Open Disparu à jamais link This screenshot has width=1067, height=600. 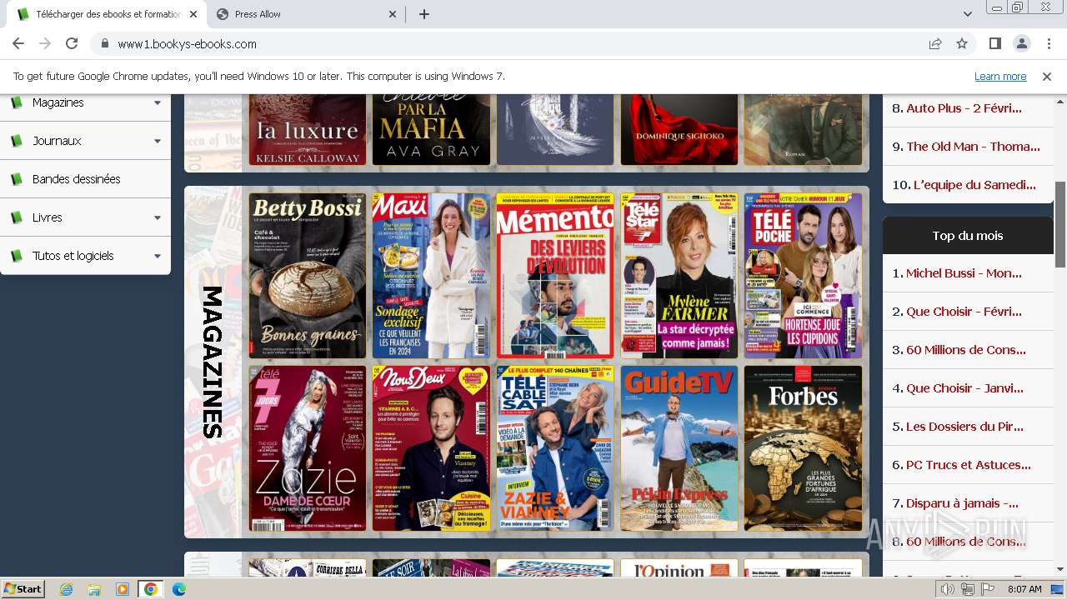pos(962,503)
